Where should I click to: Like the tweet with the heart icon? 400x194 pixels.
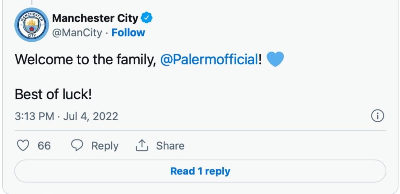(x=24, y=146)
